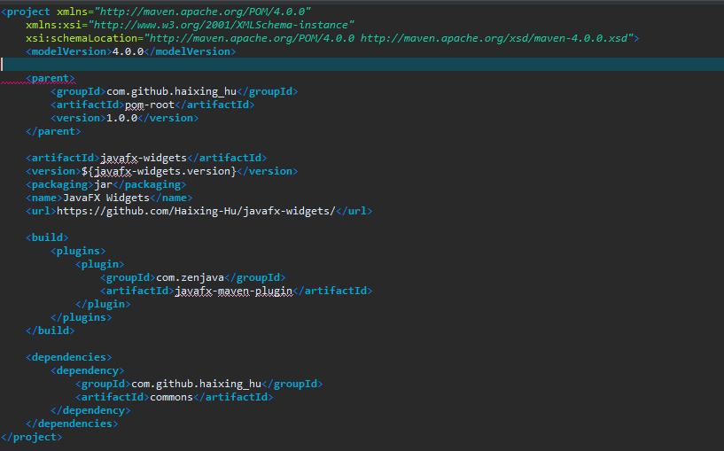This screenshot has height=451, width=724.
Task: Click the opening project tag
Action: (x=26, y=12)
